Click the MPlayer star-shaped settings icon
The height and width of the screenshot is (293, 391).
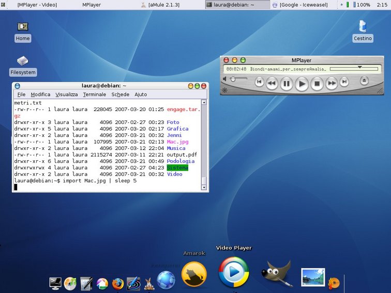[x=224, y=90]
